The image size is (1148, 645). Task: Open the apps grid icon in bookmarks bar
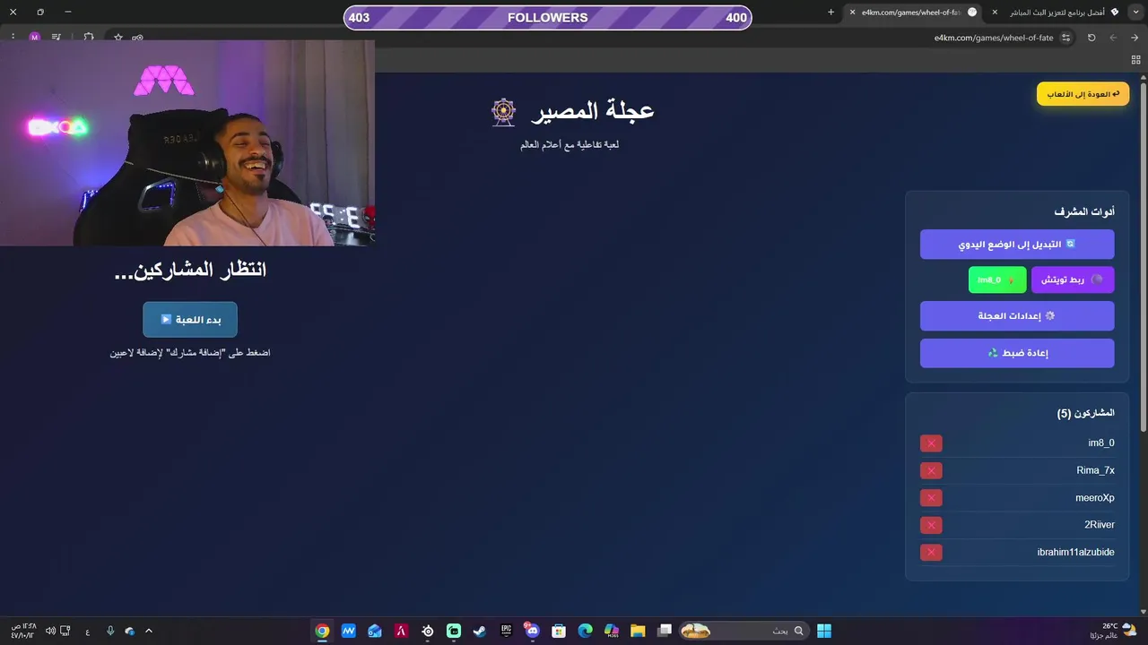point(1135,60)
